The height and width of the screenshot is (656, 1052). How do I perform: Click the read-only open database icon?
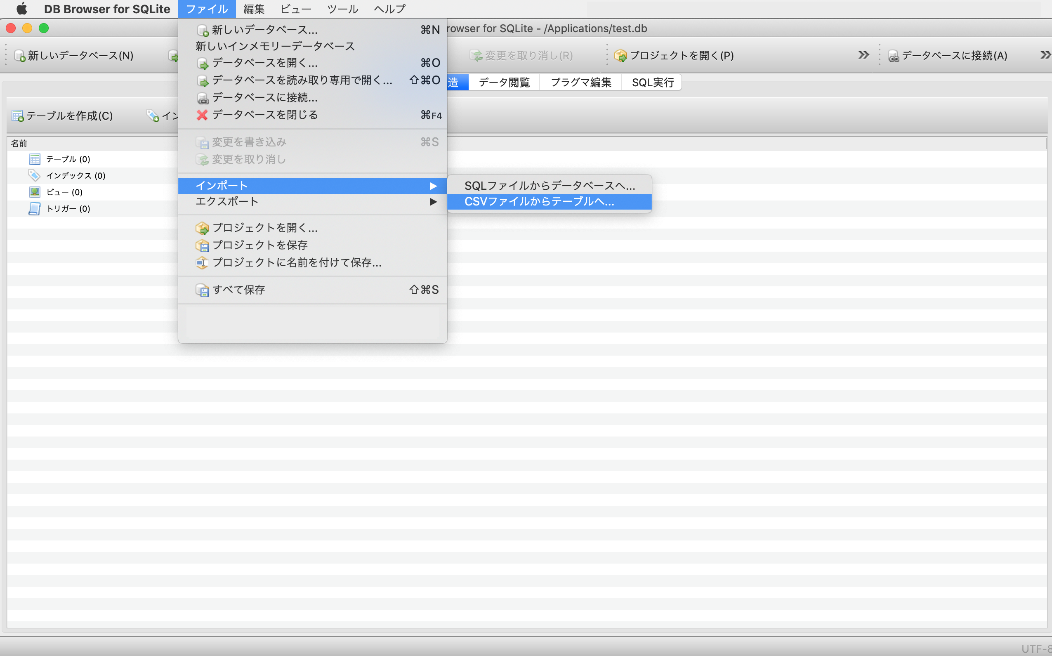pyautogui.click(x=202, y=81)
